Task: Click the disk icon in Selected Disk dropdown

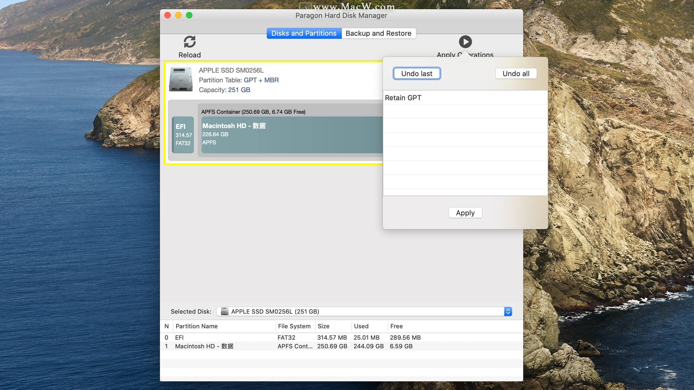Action: 224,311
